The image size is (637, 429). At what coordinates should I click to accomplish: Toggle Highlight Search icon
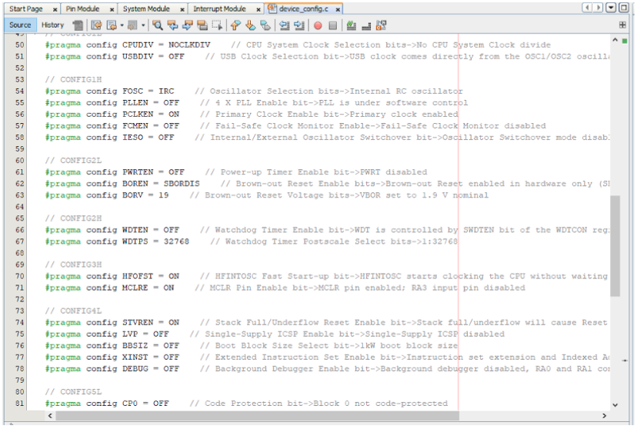click(202, 25)
